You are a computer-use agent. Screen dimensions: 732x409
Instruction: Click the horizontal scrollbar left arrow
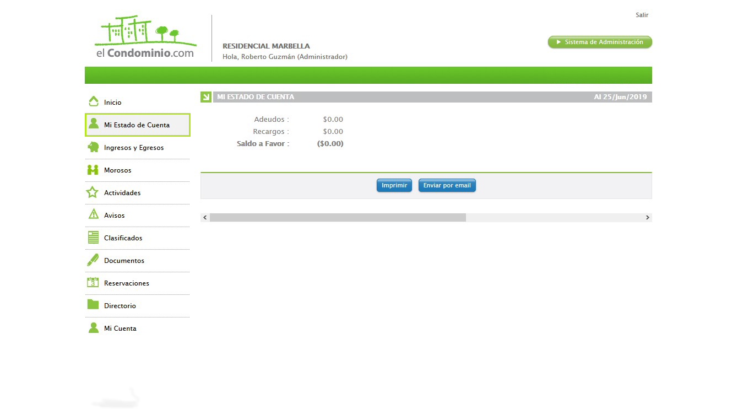tap(205, 218)
